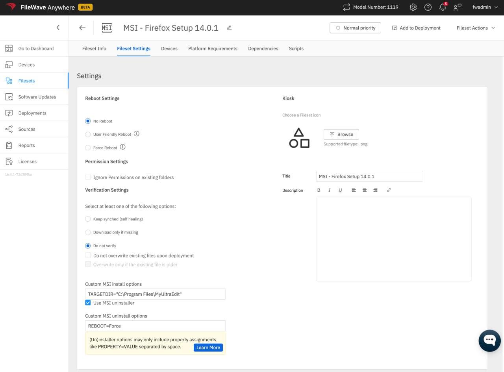
Task: Toggle italic in Description toolbar
Action: click(x=330, y=190)
